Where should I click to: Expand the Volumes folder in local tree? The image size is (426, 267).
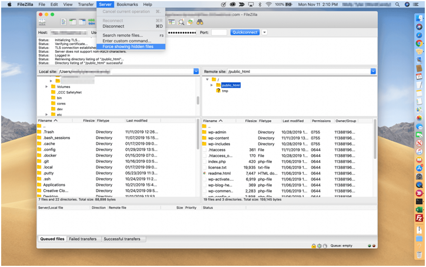point(46,86)
